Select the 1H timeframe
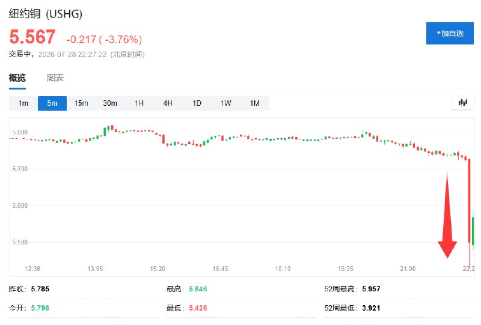 [139, 103]
